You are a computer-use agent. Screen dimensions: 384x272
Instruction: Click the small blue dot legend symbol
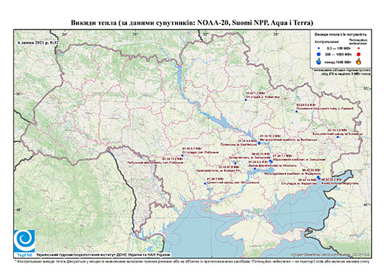319,49
